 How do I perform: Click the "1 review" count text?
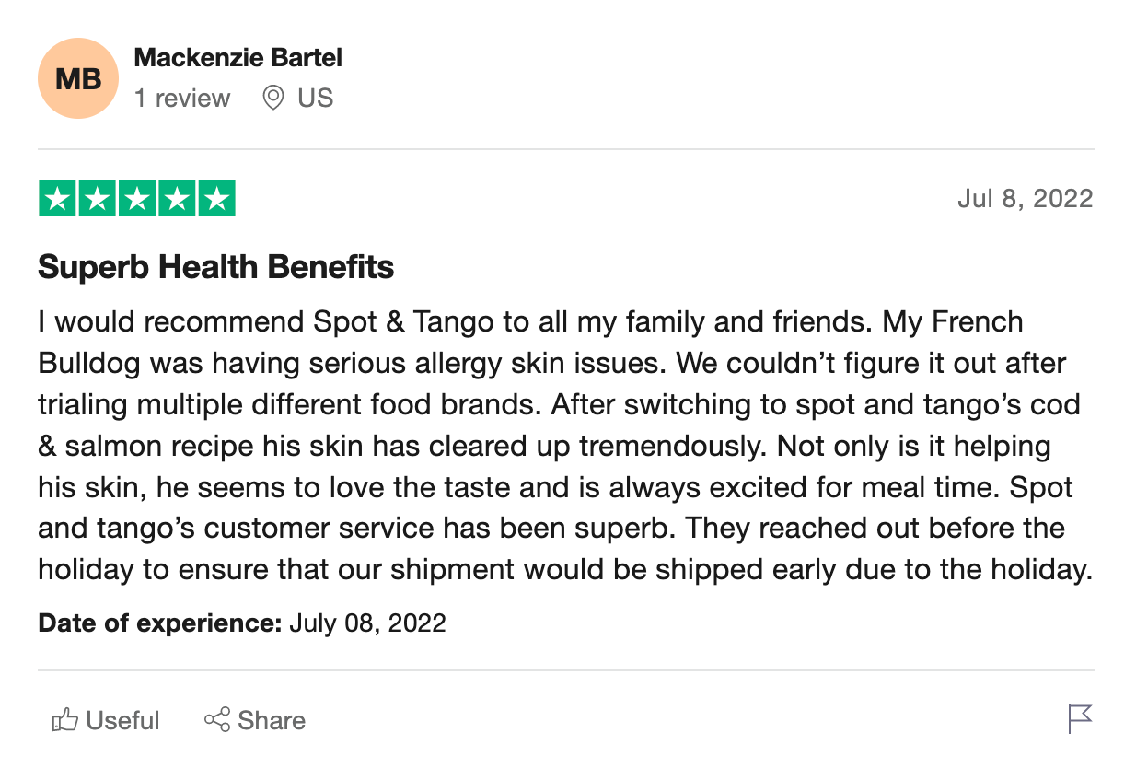click(x=182, y=99)
